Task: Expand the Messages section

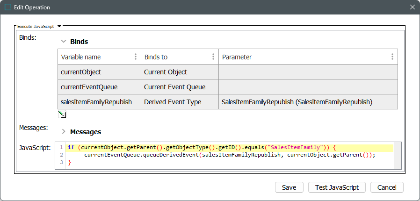Action: pyautogui.click(x=64, y=132)
